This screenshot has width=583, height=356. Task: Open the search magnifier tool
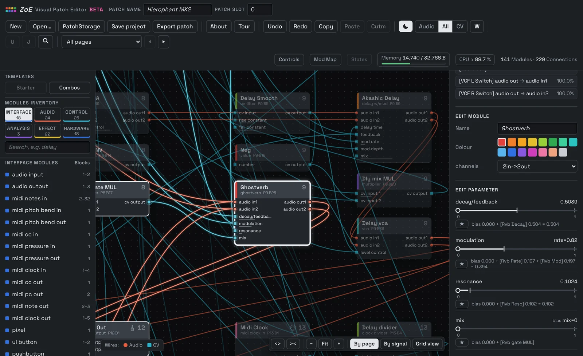[46, 41]
